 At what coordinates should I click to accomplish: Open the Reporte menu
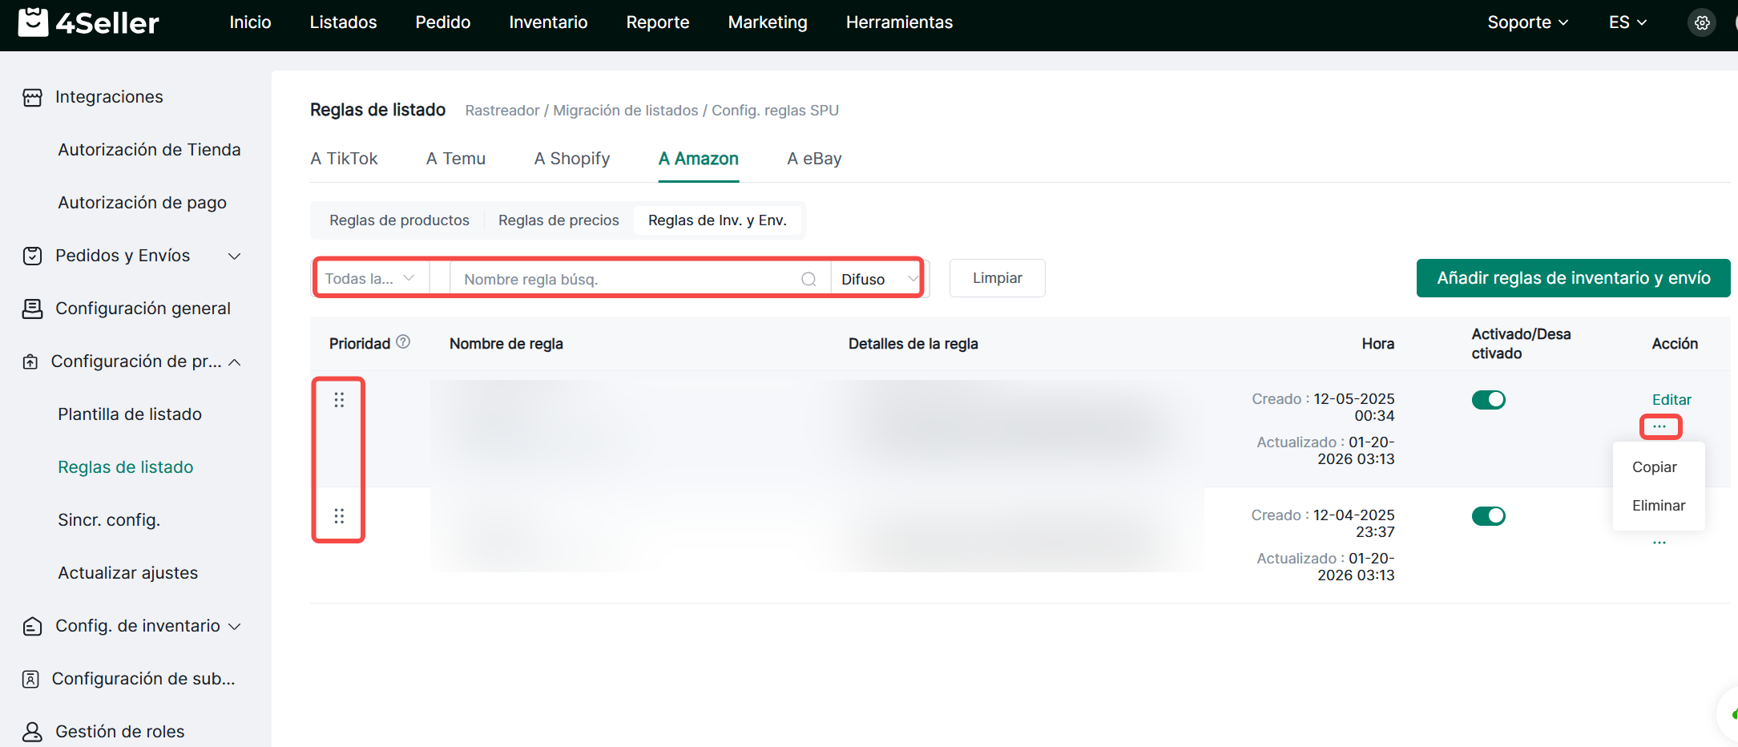tap(658, 22)
